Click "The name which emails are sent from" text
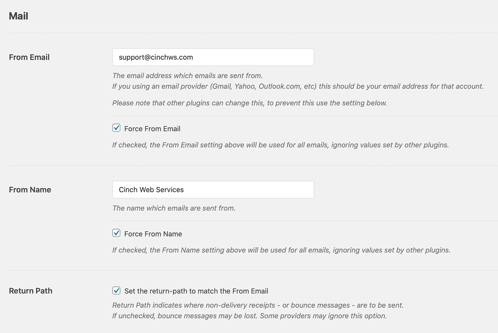498x333 pixels. [174, 208]
